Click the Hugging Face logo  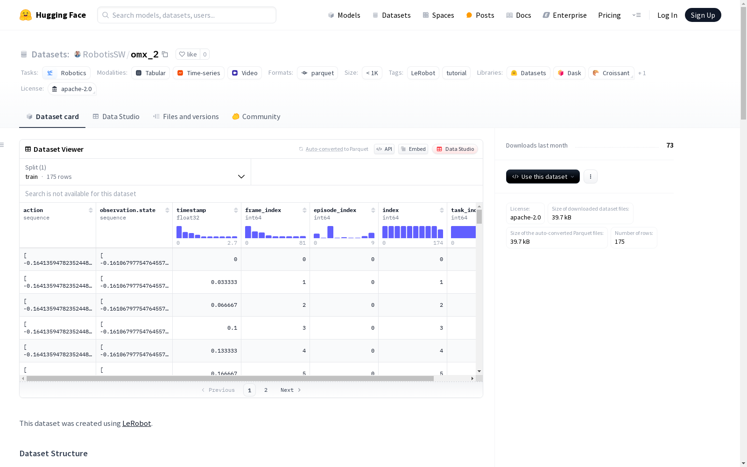[x=53, y=15]
